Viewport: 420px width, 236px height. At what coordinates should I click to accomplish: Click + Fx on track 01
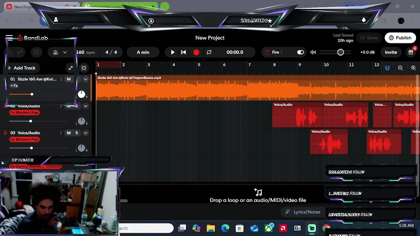pyautogui.click(x=14, y=86)
